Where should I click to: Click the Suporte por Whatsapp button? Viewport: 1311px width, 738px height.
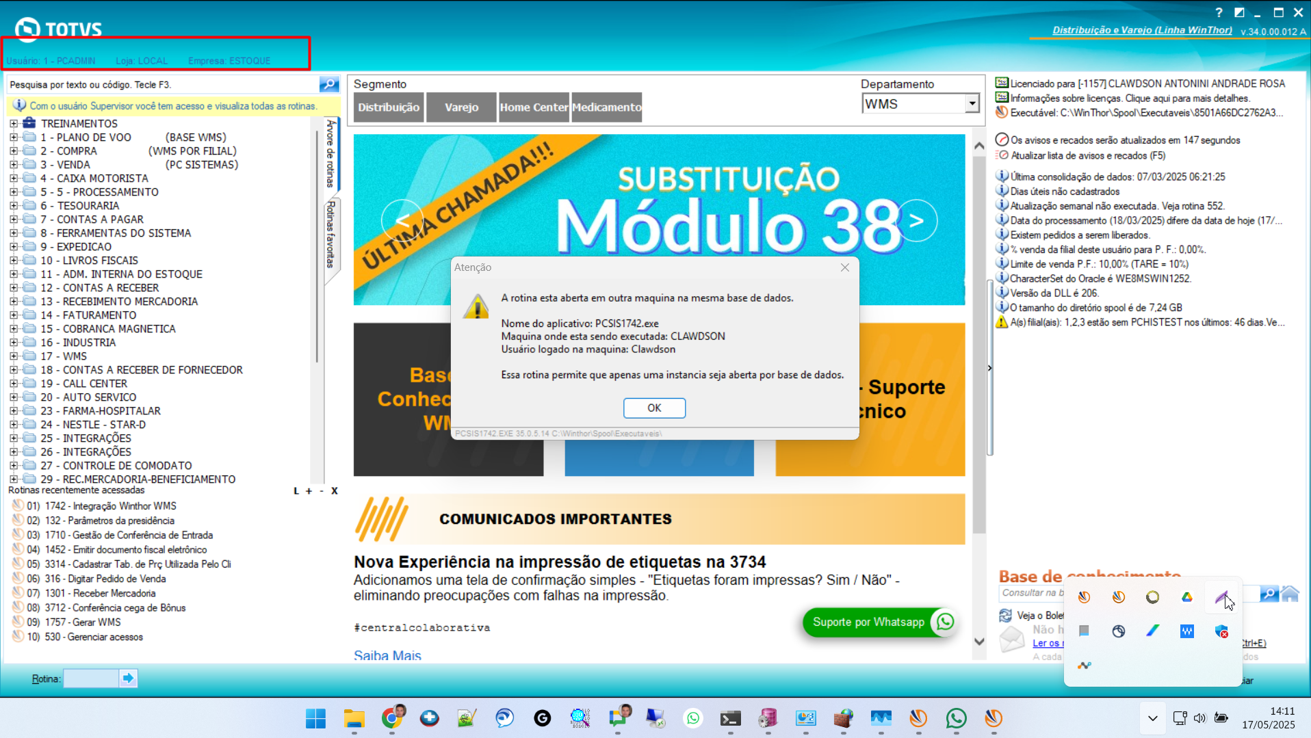coord(880,622)
